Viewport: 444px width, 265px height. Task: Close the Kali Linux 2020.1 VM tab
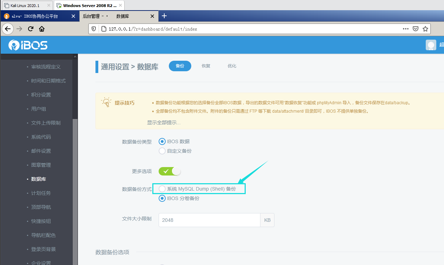coord(49,6)
